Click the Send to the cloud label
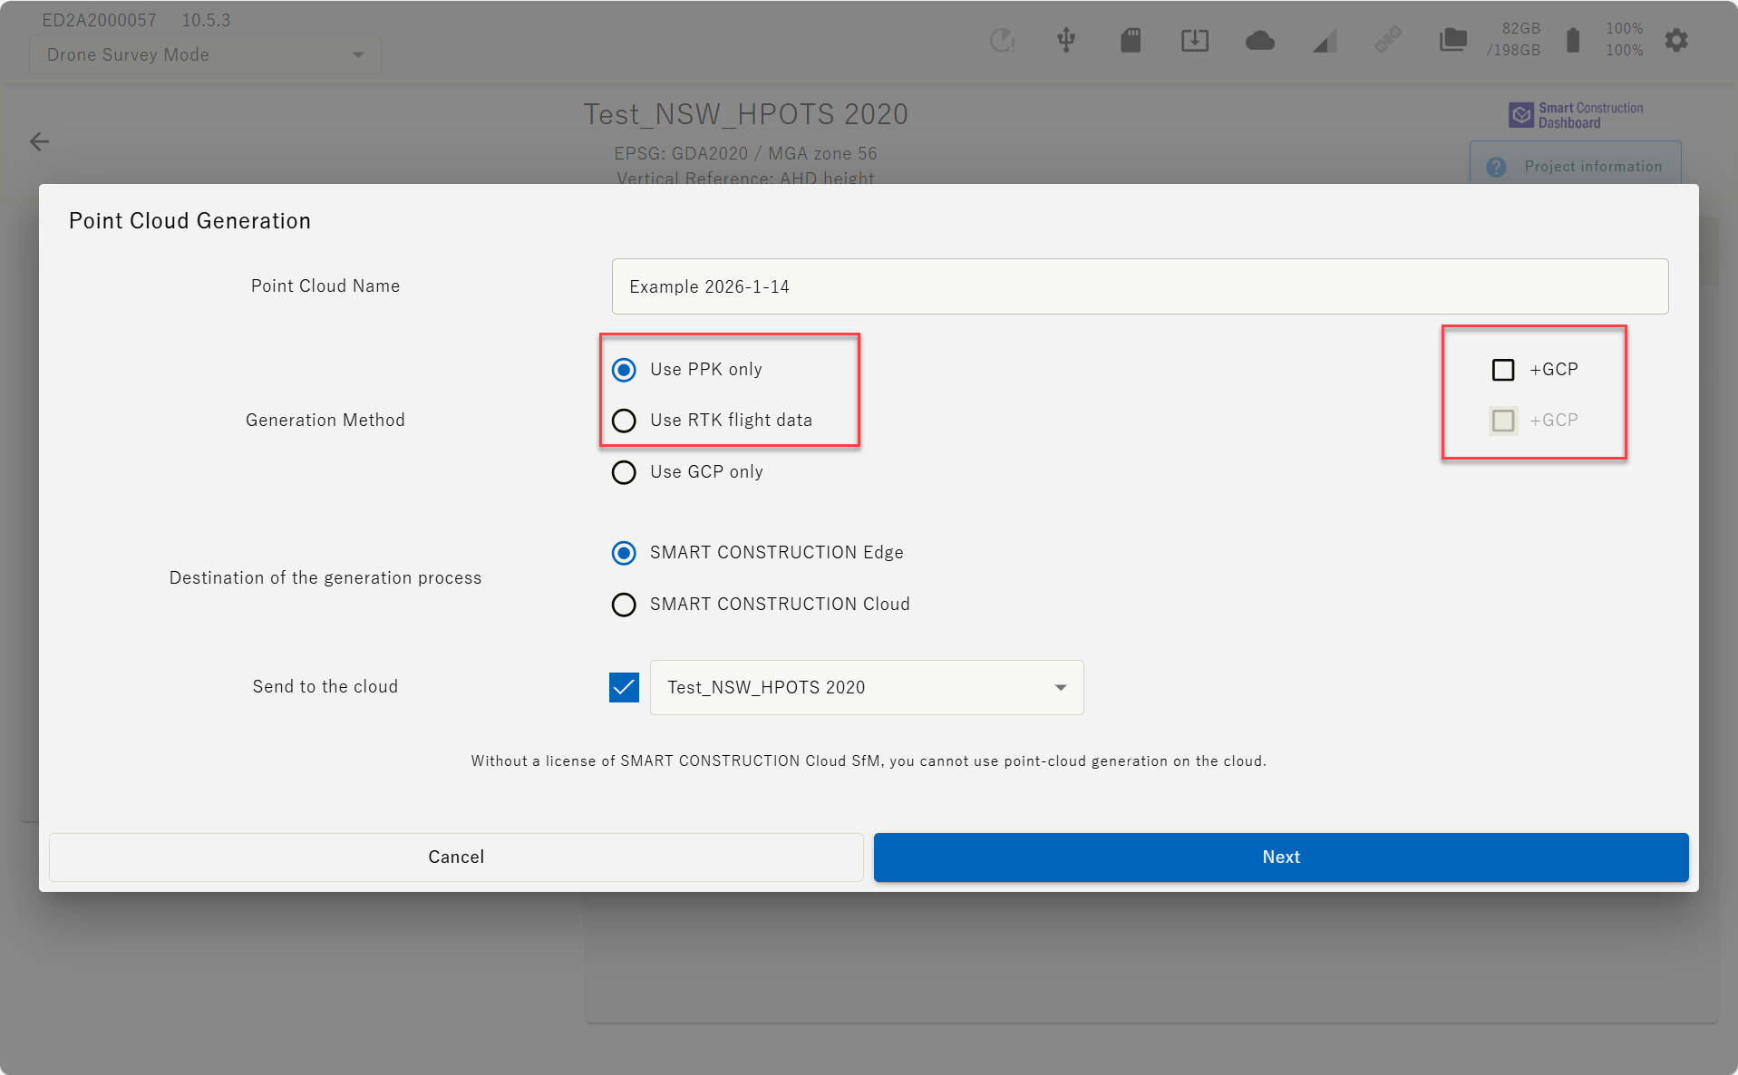The image size is (1738, 1075). [x=325, y=687]
